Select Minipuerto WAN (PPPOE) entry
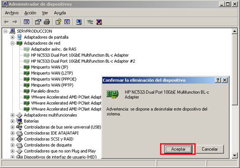The width and height of the screenshot is (240, 168). [54, 79]
